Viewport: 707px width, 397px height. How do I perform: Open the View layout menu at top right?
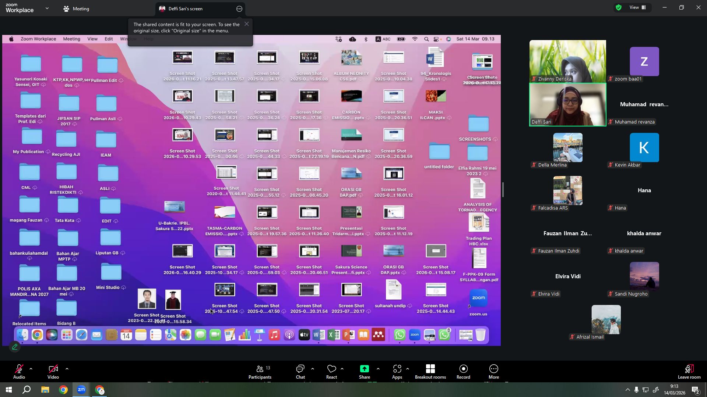638,7
